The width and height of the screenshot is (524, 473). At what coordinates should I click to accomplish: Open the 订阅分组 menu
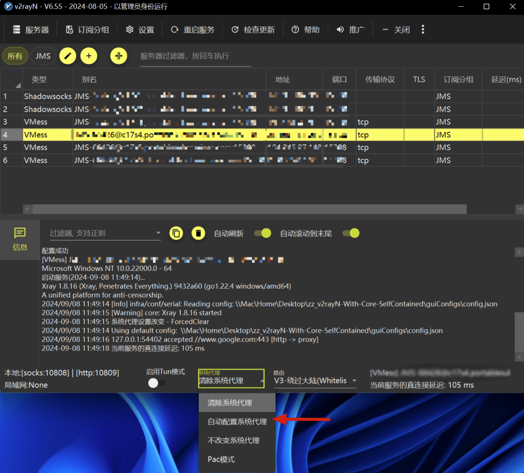88,30
